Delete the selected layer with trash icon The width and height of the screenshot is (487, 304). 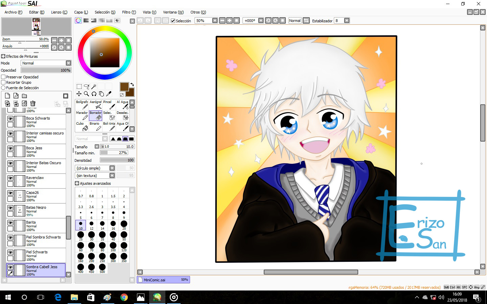(33, 103)
